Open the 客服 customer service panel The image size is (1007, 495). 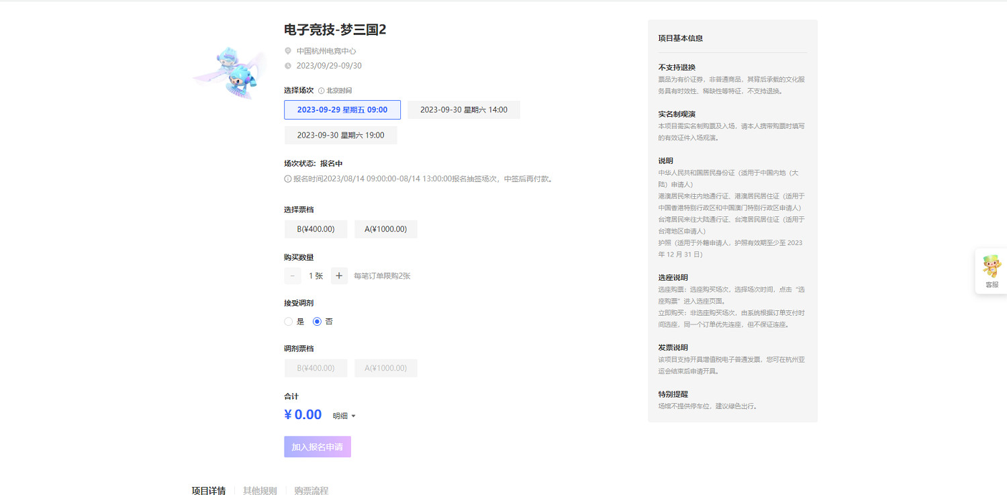click(991, 271)
